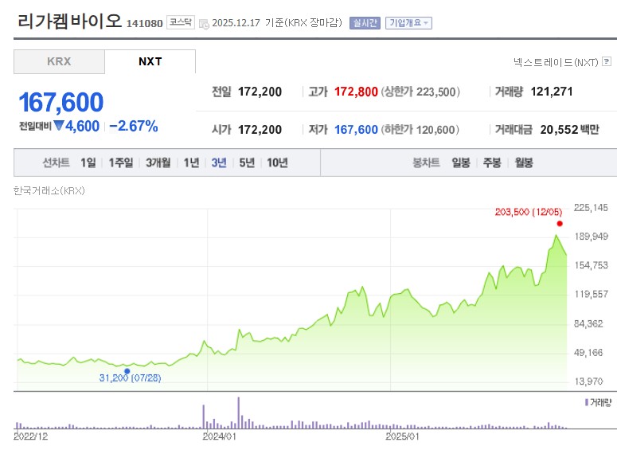
Task: Switch to 월봉 candle chart
Action: [524, 162]
